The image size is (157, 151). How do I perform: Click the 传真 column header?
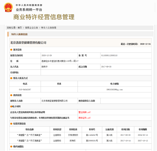(59, 84)
